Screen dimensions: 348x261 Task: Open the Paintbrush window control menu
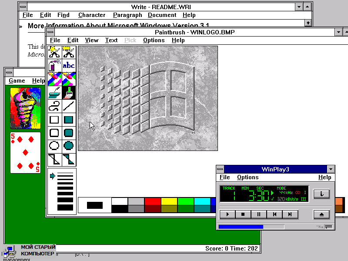click(x=50, y=32)
